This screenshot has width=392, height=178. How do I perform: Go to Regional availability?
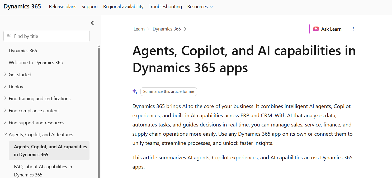click(x=123, y=7)
